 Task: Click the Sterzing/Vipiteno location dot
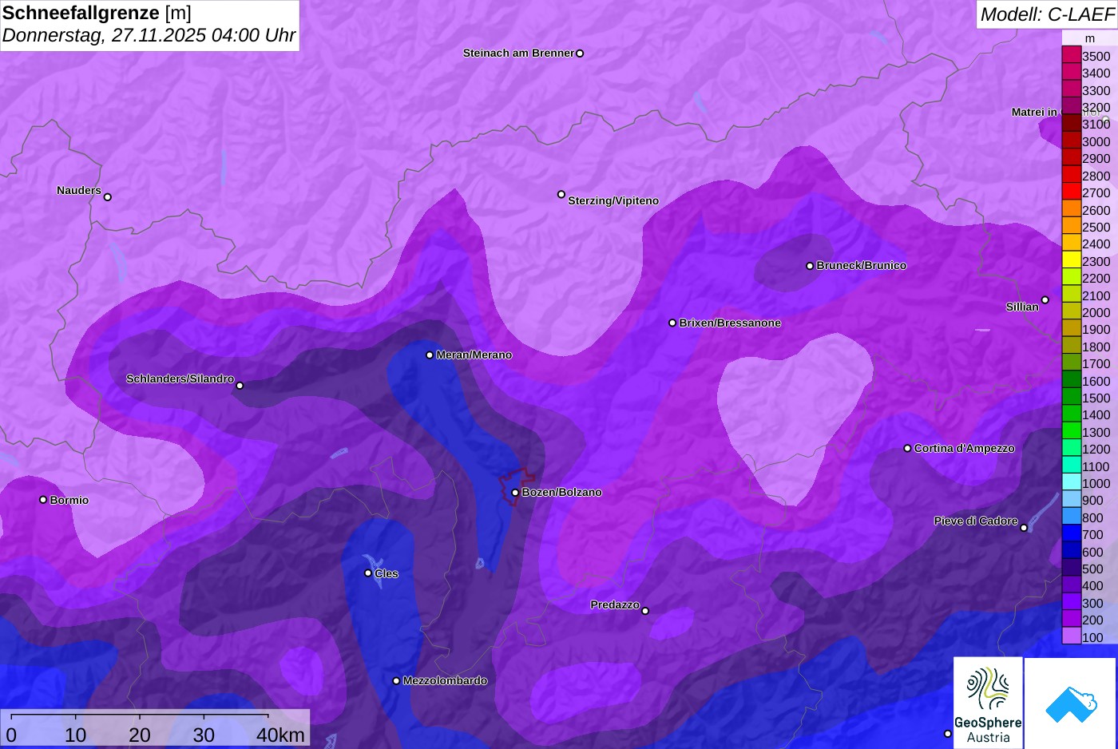pyautogui.click(x=561, y=194)
